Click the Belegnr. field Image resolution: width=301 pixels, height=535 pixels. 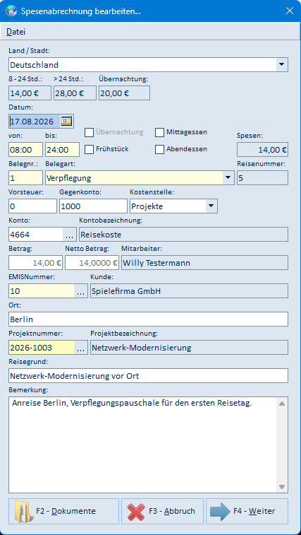(25, 178)
